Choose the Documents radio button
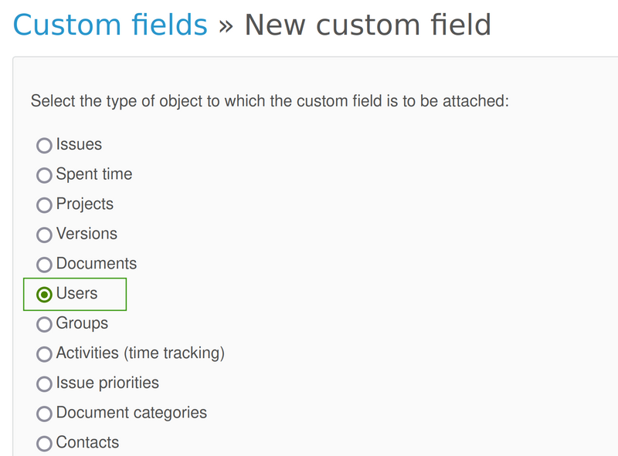This screenshot has height=456, width=618. [x=45, y=265]
